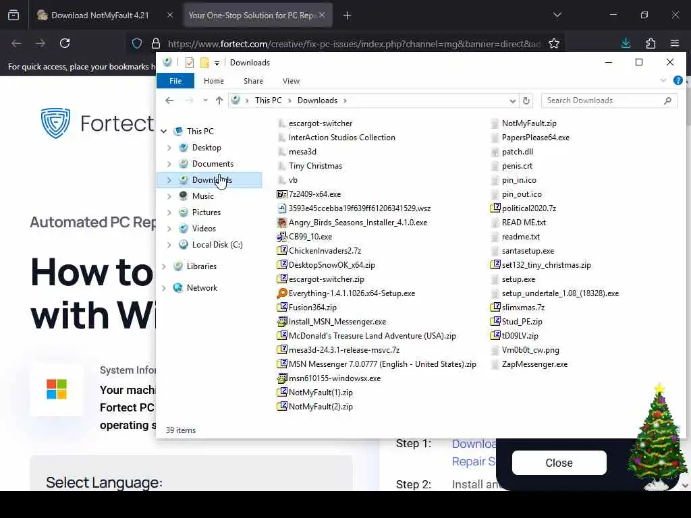Image resolution: width=691 pixels, height=518 pixels.
Task: Select Install_MSN_Messenger.exe file icon
Action: pyautogui.click(x=281, y=322)
